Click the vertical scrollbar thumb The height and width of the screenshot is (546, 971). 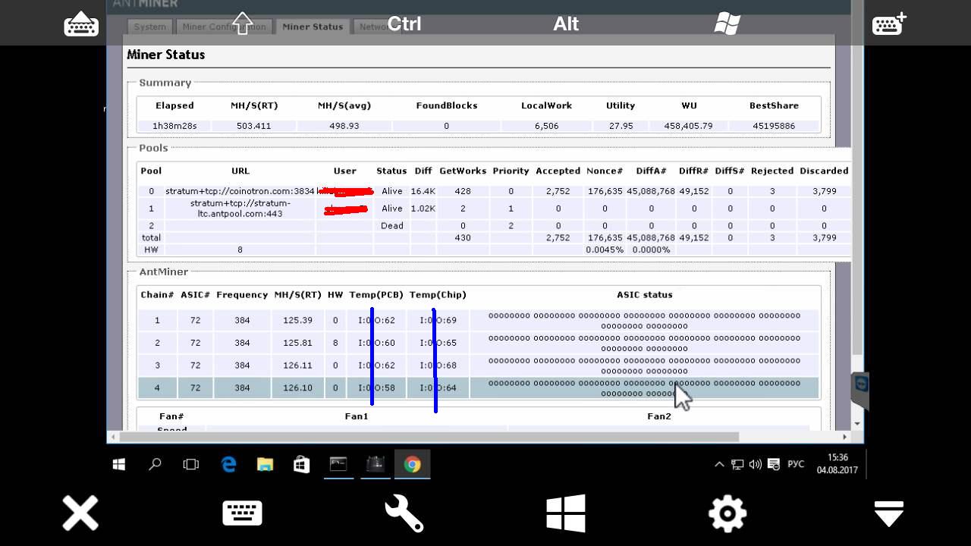click(x=857, y=178)
